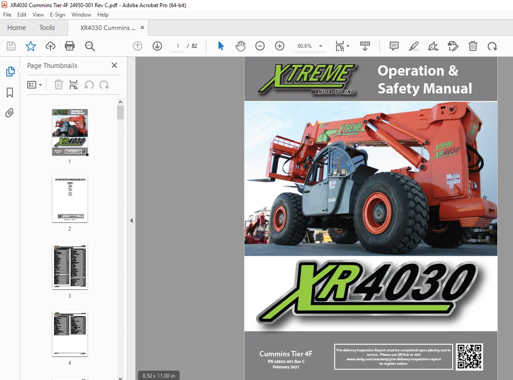Click thumbnails scrollbar down arrow
Viewport: 513px width, 380px height.
[120, 378]
